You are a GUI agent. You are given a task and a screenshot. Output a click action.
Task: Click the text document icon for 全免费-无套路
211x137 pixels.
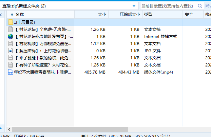click(x=11, y=29)
